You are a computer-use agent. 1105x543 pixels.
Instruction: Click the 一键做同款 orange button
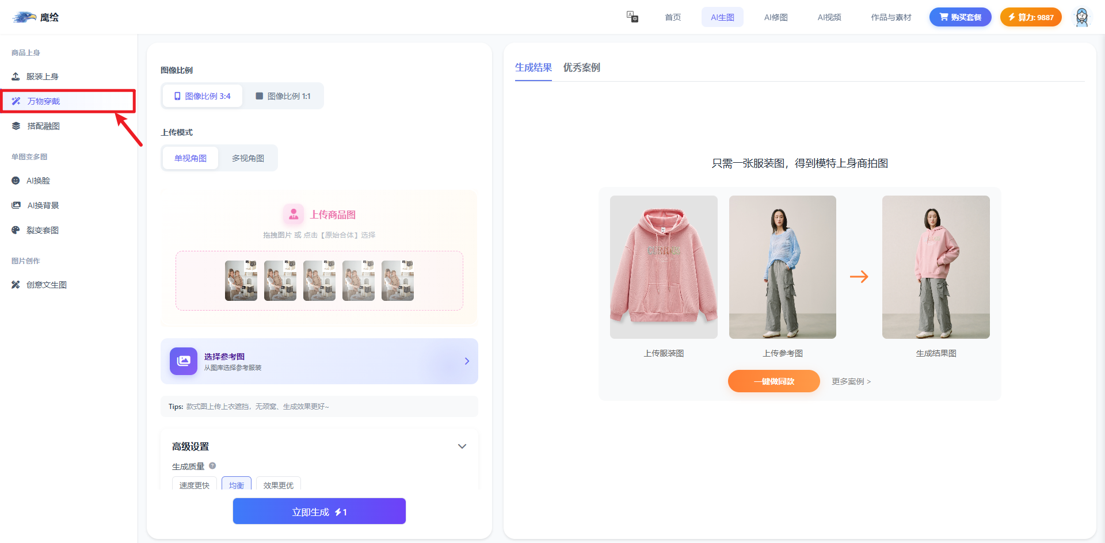coord(773,381)
